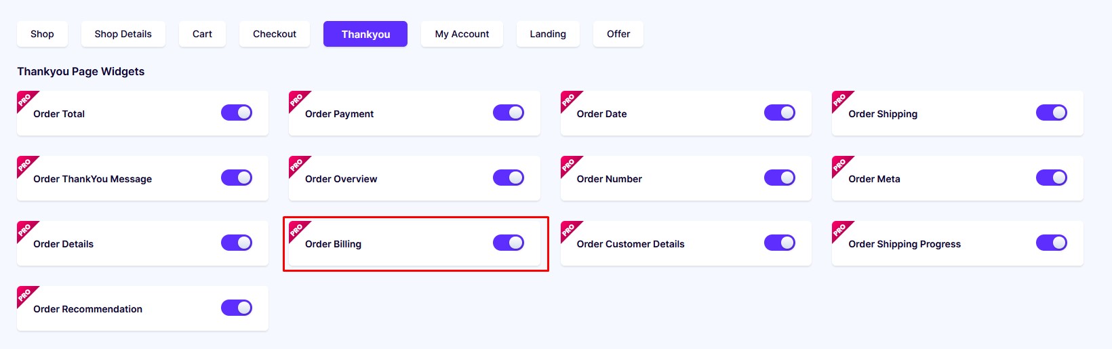This screenshot has width=1112, height=349.
Task: Click the Order Overview widget label
Action: point(341,179)
